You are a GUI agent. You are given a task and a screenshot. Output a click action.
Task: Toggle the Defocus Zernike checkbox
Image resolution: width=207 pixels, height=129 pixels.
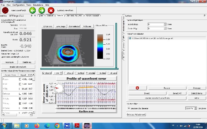click(x=20, y=94)
